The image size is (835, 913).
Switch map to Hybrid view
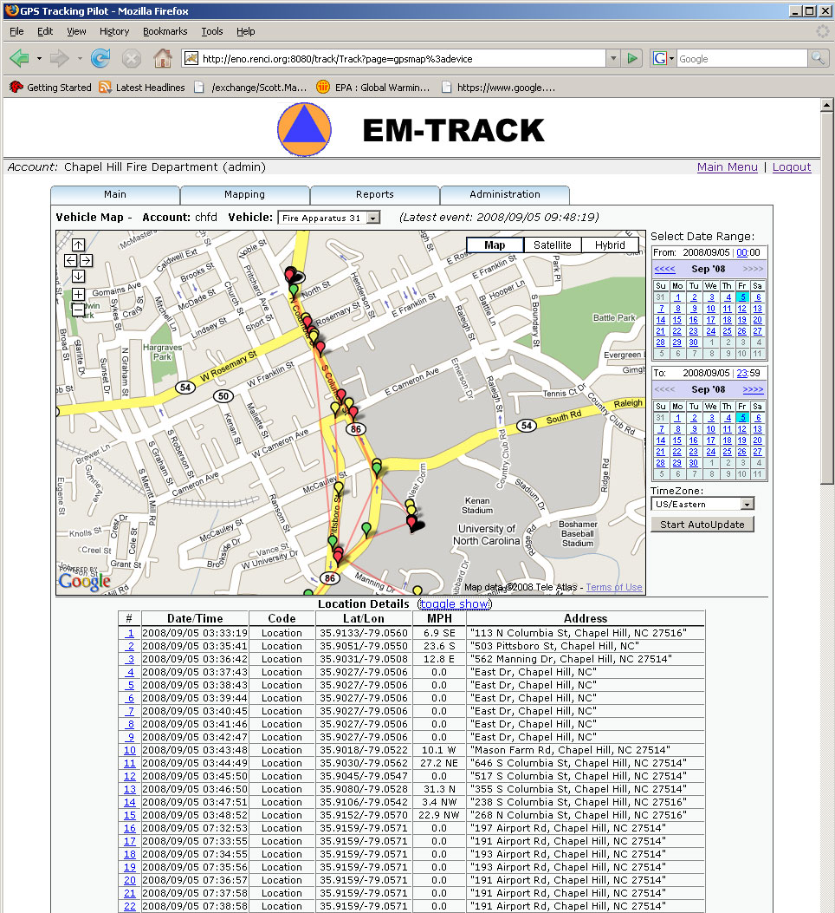[609, 245]
